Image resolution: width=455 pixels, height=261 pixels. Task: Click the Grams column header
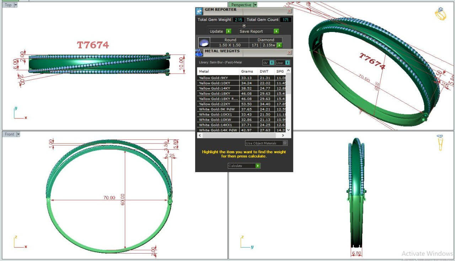[x=247, y=71]
